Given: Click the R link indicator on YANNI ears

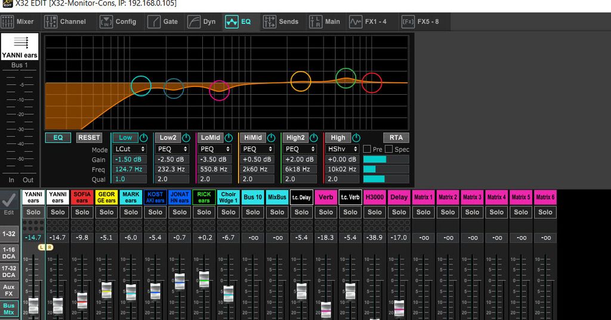Looking at the screenshot, I should (x=50, y=247).
